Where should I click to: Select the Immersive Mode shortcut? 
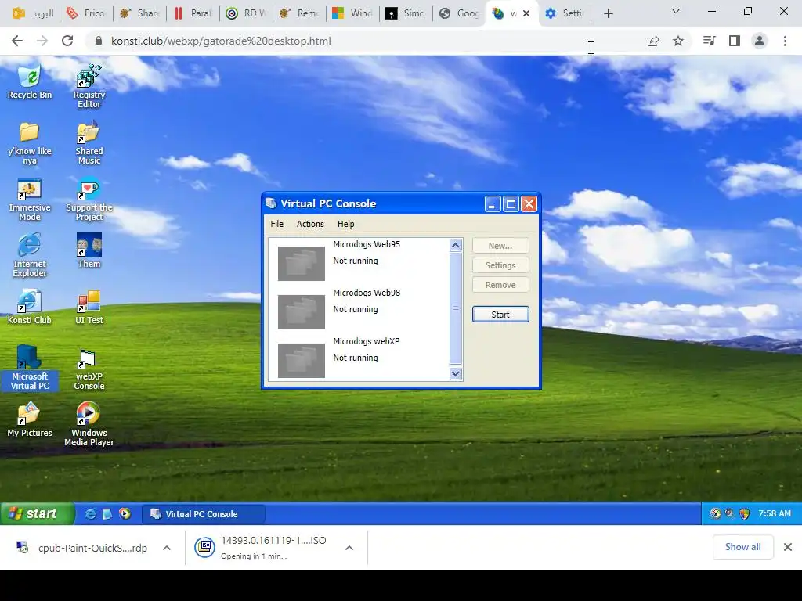[30, 200]
